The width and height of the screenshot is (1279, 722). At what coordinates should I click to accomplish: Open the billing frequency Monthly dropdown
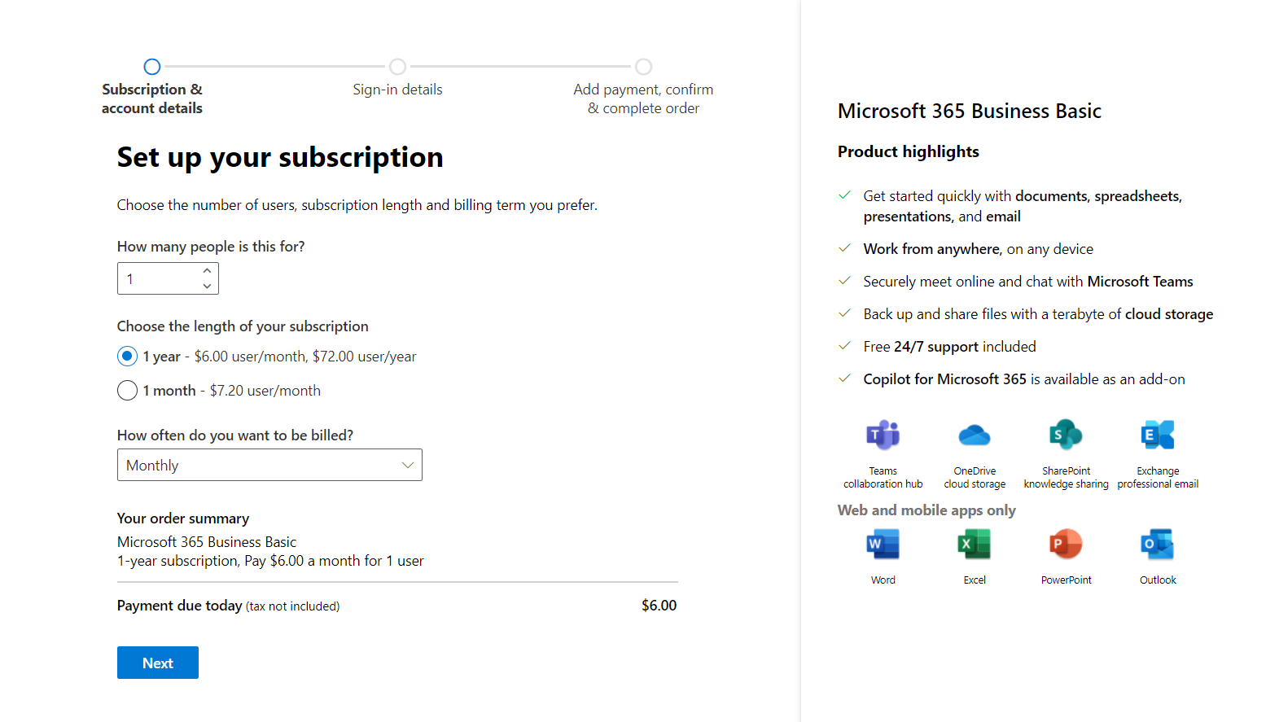coord(269,465)
